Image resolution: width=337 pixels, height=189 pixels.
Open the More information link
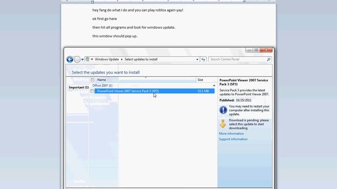click(231, 133)
